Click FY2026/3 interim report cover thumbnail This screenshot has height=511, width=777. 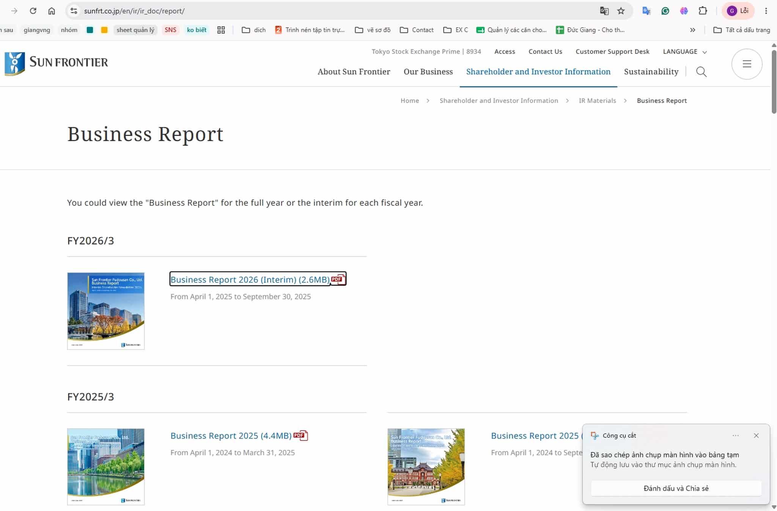(x=106, y=311)
